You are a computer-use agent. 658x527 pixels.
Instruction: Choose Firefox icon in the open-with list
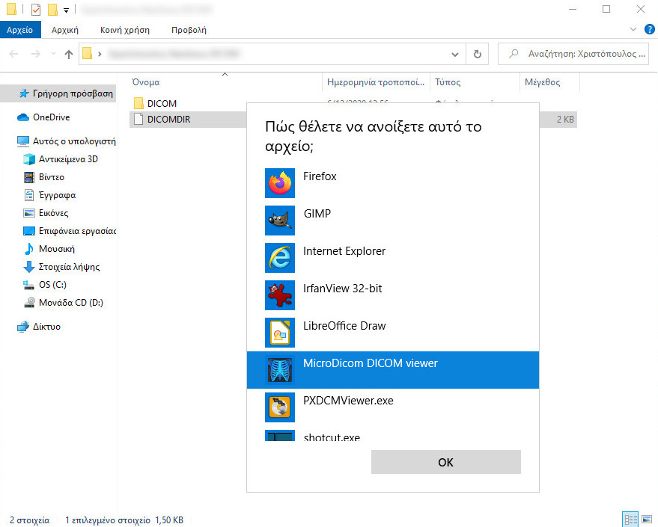click(280, 183)
